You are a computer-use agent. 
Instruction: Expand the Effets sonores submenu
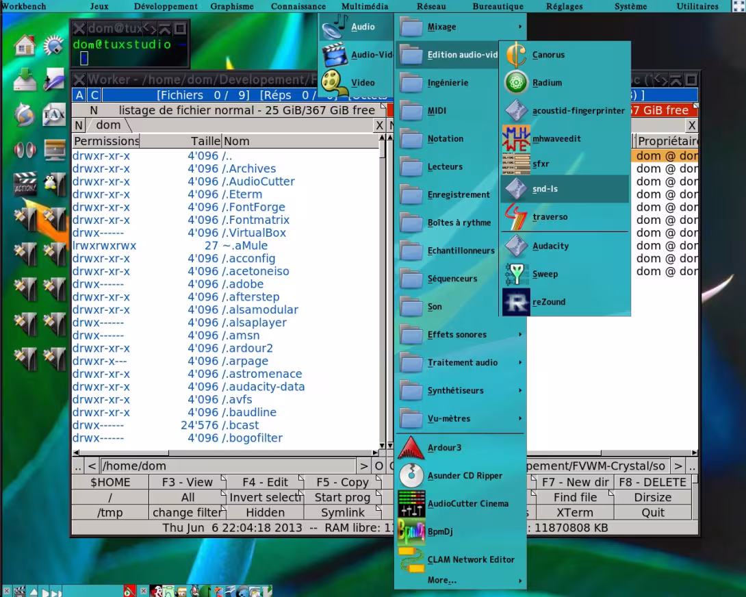461,335
